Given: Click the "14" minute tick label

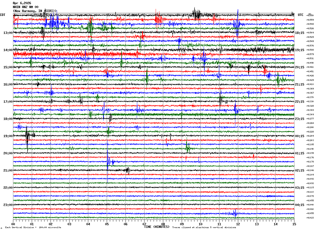Looking at the screenshot, I should coord(275,224).
